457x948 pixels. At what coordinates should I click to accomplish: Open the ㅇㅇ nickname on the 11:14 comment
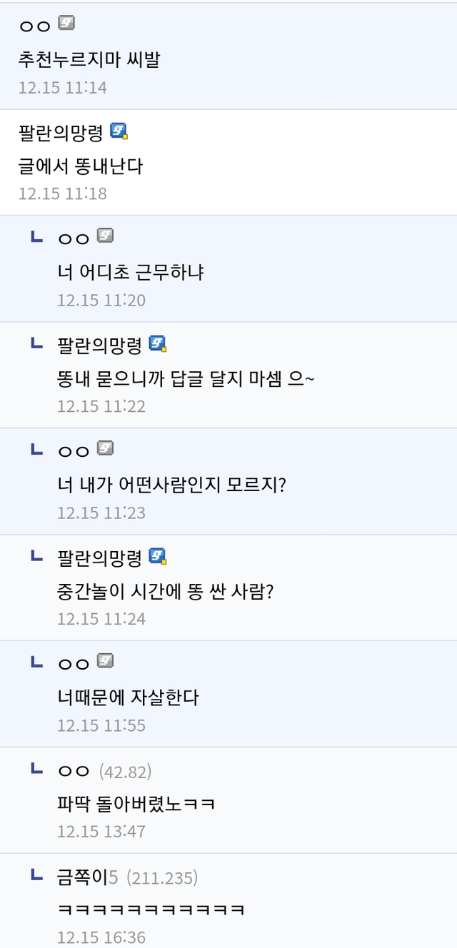pos(34,26)
